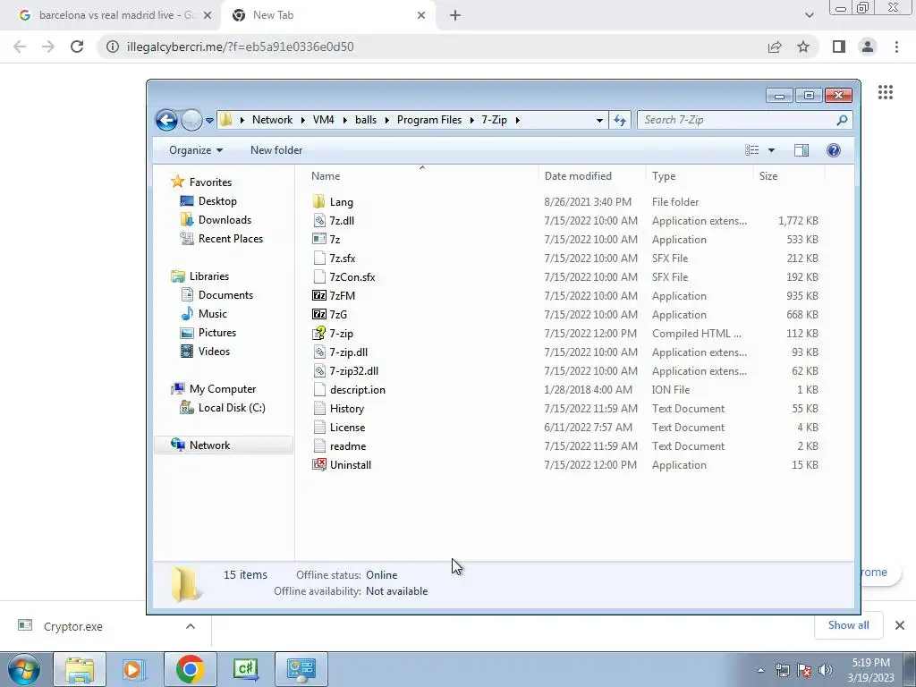Click 7-Zip breadcrumb segment
The image size is (916, 687).
[494, 120]
